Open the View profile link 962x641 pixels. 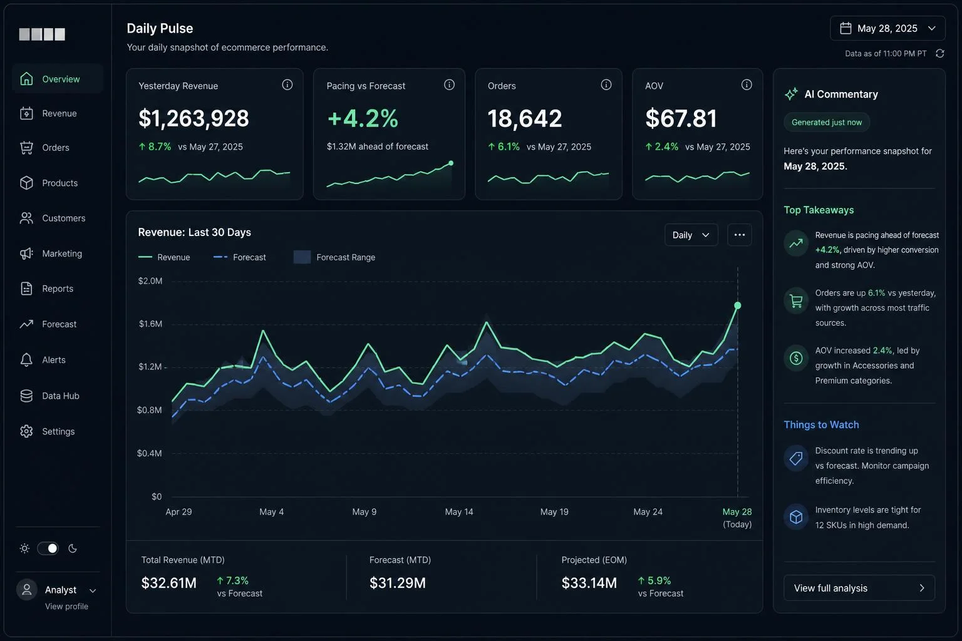[x=66, y=607]
